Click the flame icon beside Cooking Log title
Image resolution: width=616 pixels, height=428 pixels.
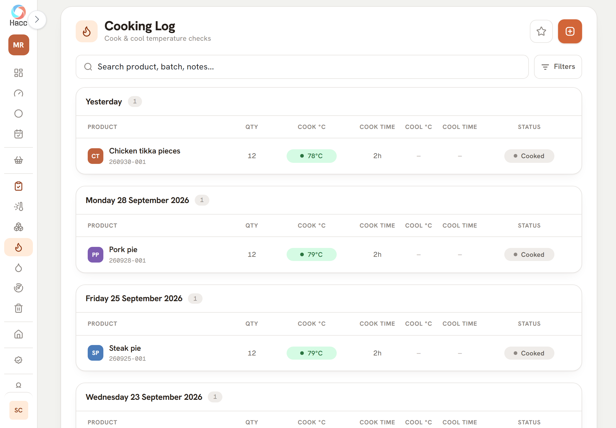[87, 31]
